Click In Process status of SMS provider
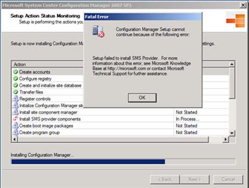249x188 pixels. point(188,119)
